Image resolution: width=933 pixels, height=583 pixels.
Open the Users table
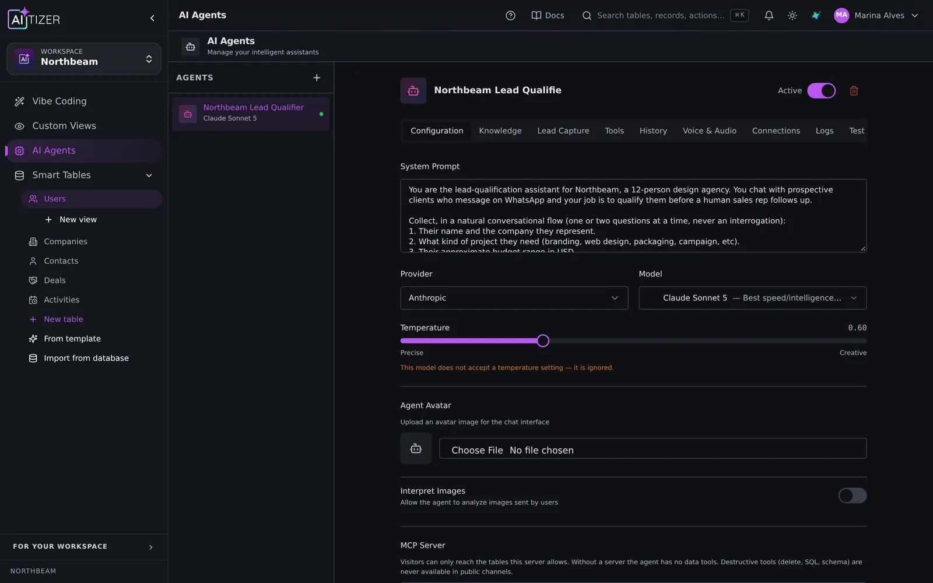(92, 199)
